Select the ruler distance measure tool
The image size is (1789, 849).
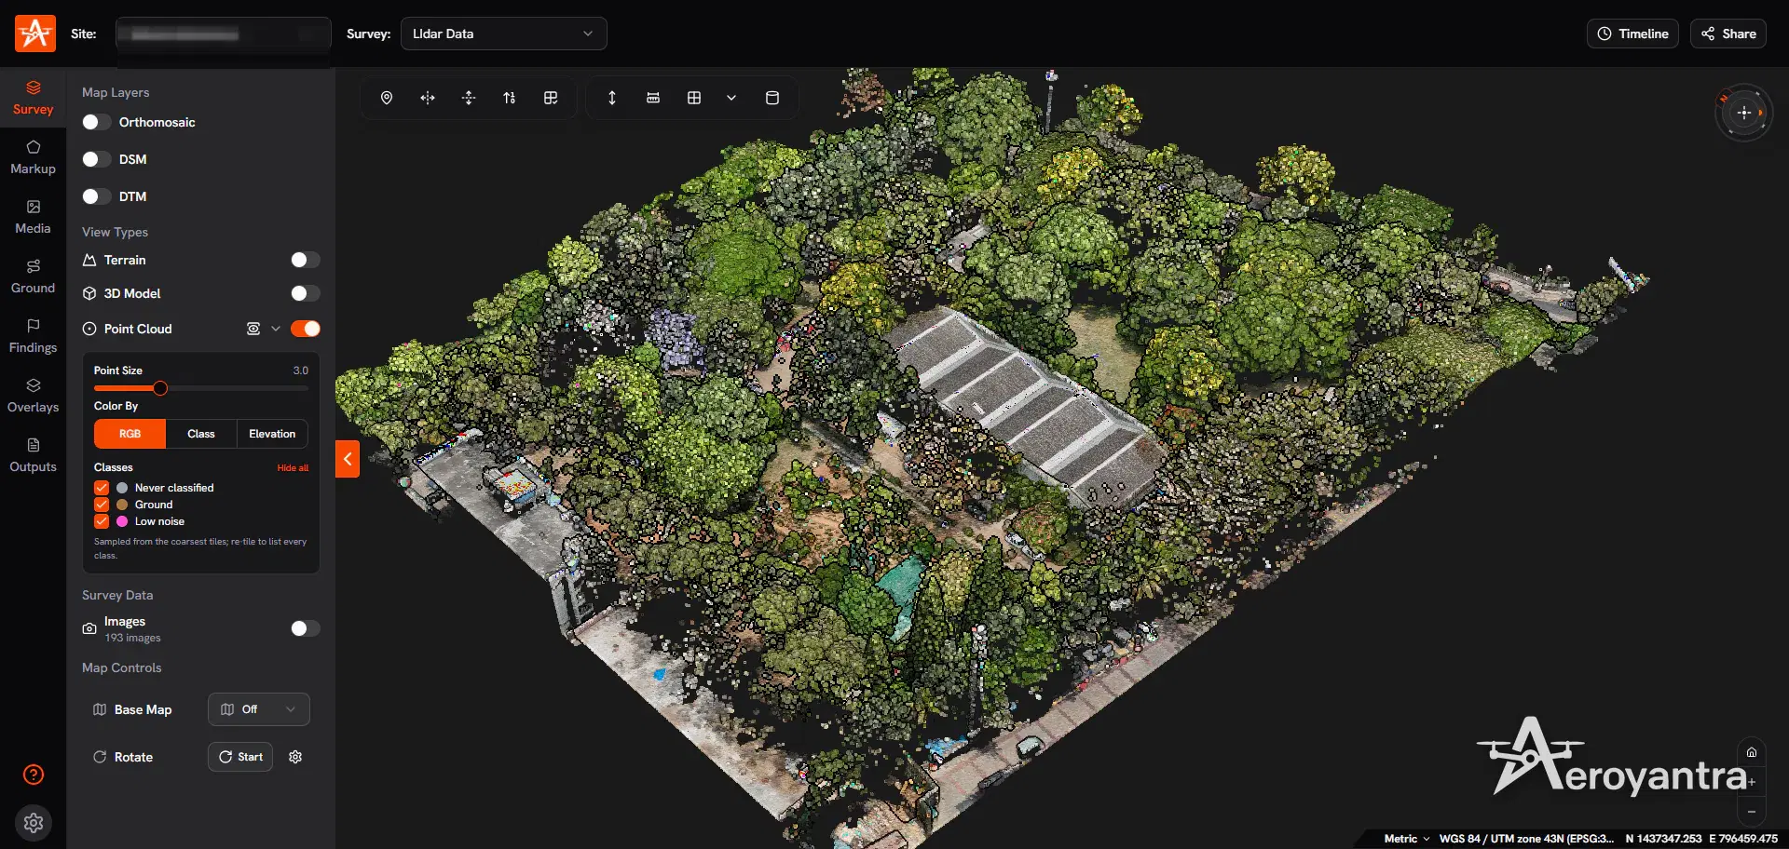(653, 98)
